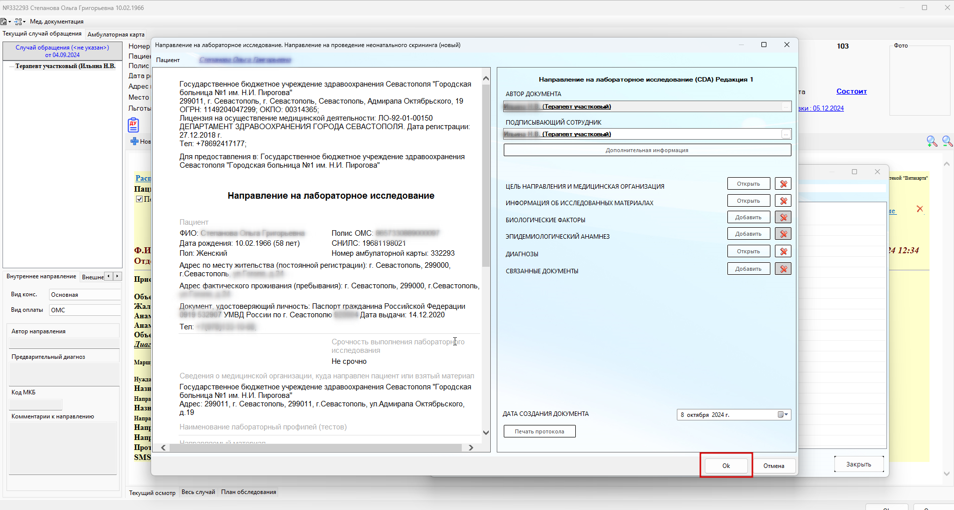The height and width of the screenshot is (510, 954).
Task: Open the Вид конс. Основная combo box
Action: (85, 295)
